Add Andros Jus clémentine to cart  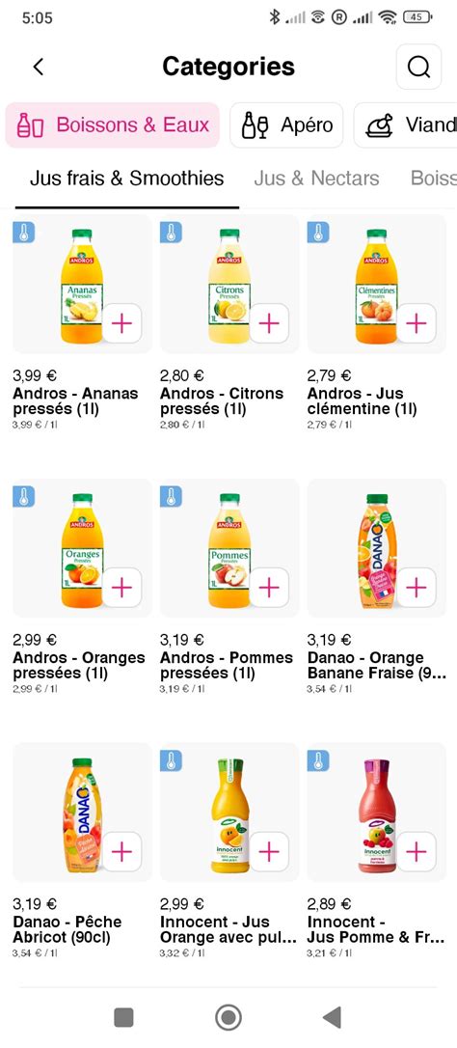tap(416, 323)
